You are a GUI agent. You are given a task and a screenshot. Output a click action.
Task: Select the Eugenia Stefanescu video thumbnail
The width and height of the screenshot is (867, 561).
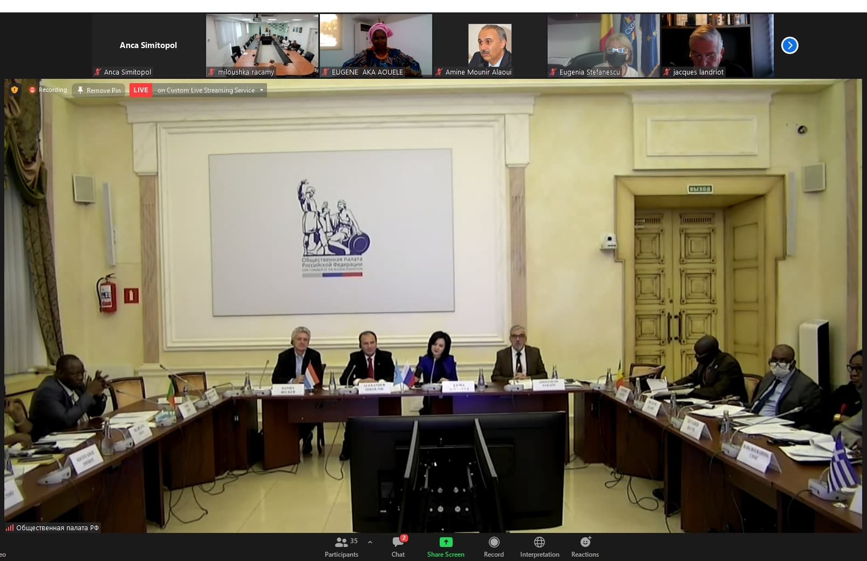603,45
